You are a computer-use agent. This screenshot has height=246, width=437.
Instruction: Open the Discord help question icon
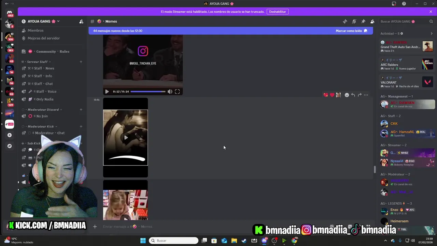pos(404,3)
